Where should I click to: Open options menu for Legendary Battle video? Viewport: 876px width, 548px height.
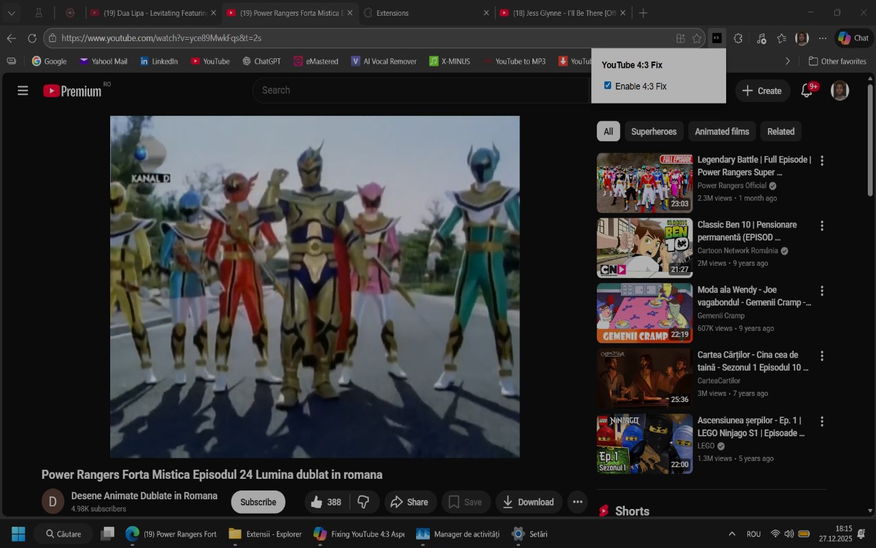pos(822,161)
